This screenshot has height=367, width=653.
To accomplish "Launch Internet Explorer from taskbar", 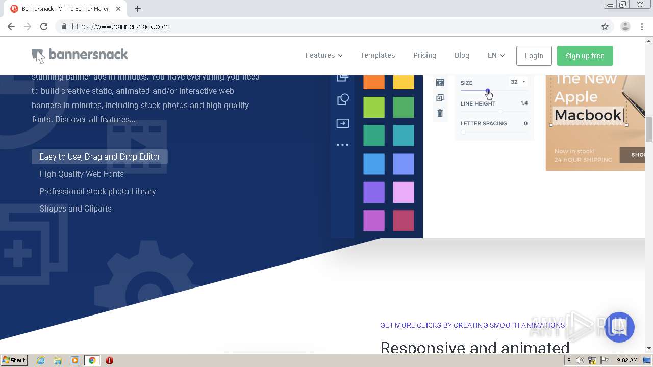I will (x=41, y=360).
